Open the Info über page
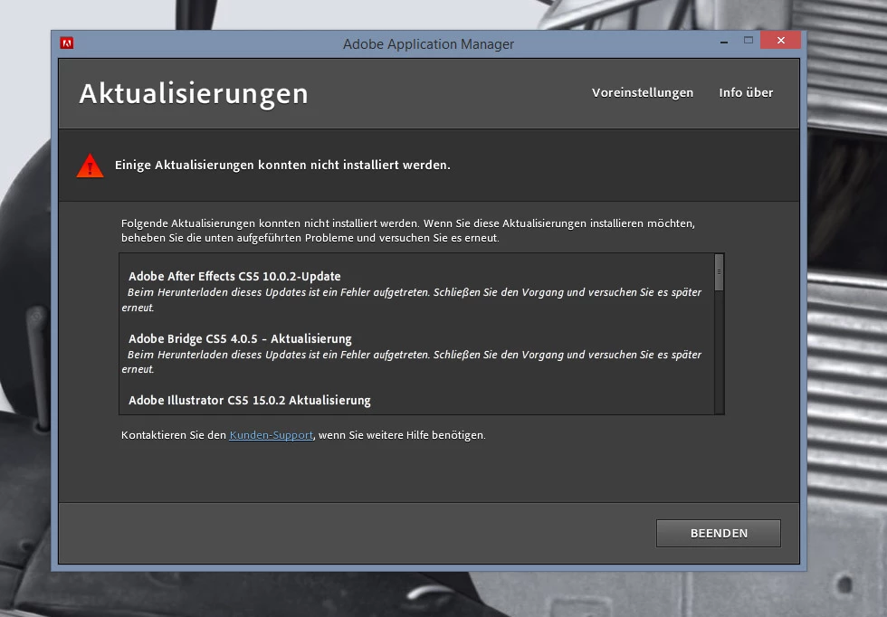 pyautogui.click(x=746, y=93)
